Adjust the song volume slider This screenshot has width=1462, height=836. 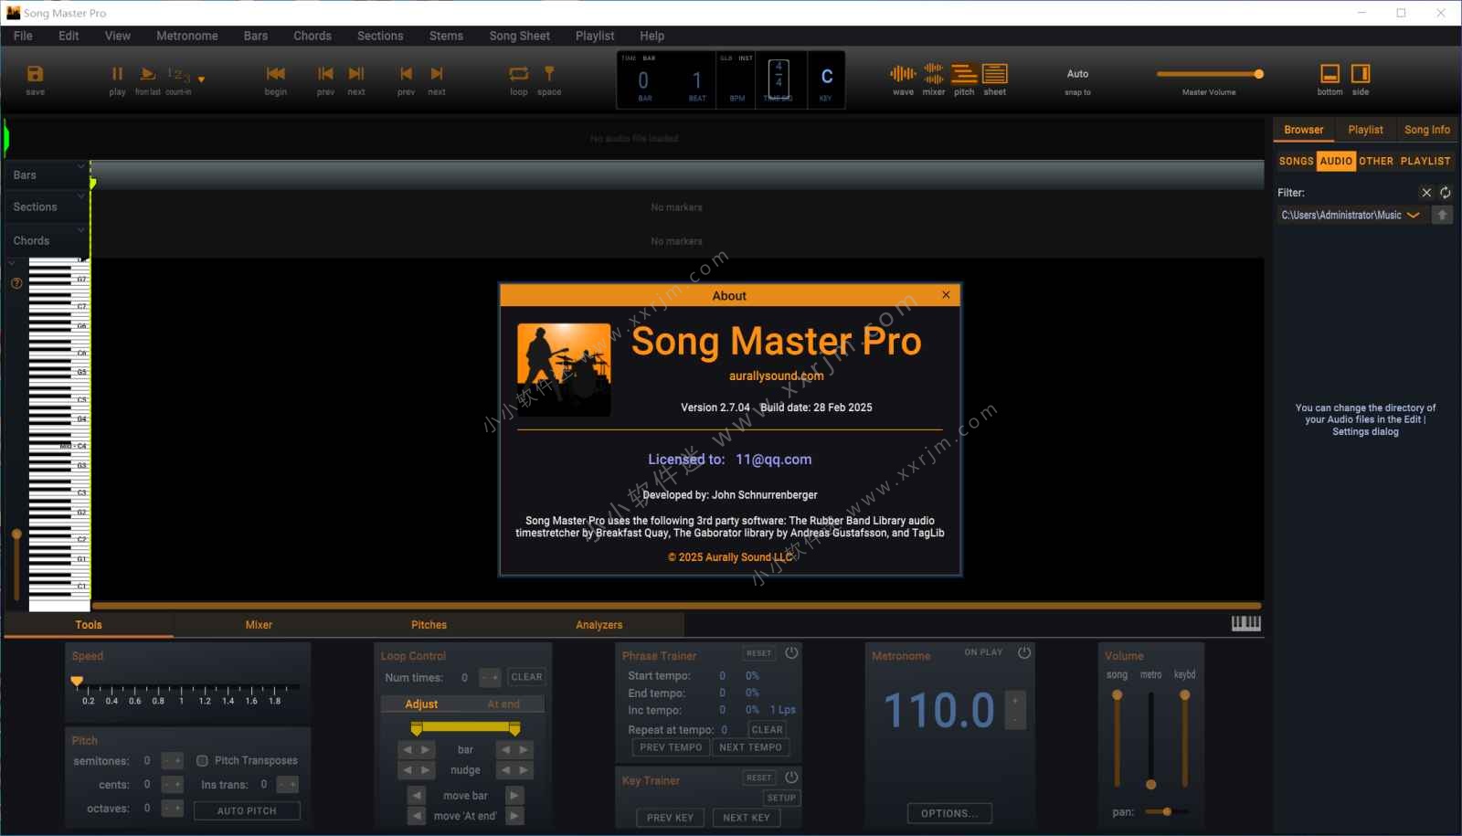click(x=1117, y=738)
